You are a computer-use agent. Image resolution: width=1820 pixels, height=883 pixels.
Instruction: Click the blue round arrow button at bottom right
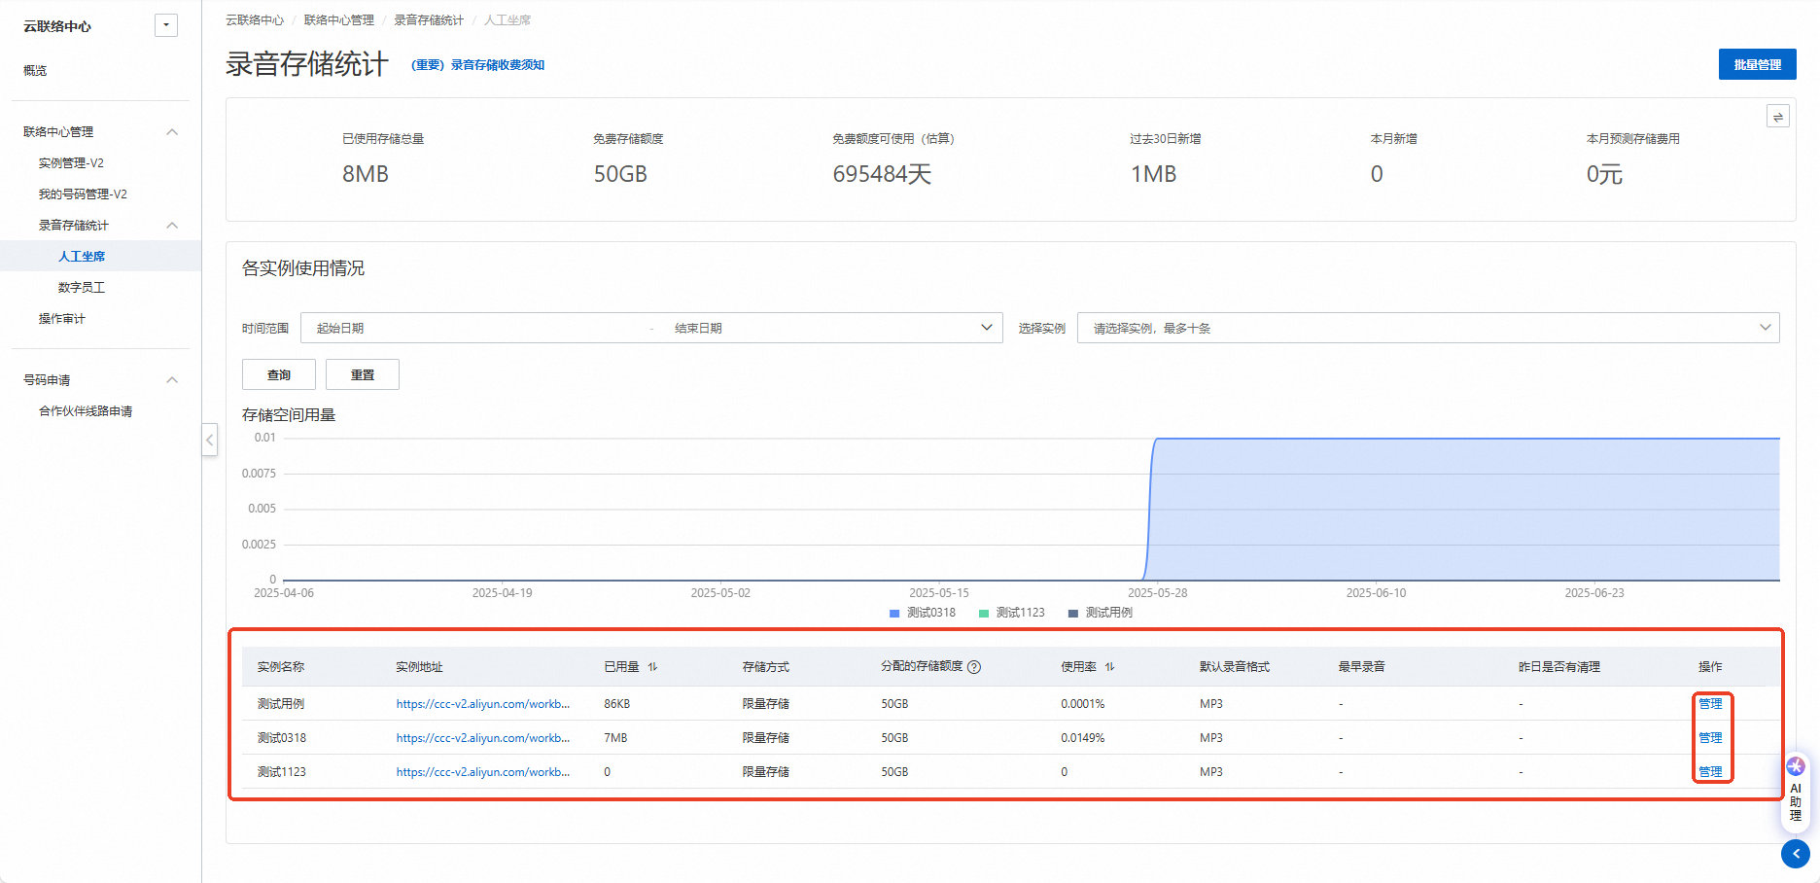(1796, 854)
